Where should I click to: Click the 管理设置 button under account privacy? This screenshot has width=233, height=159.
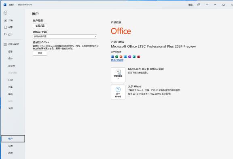(40, 26)
